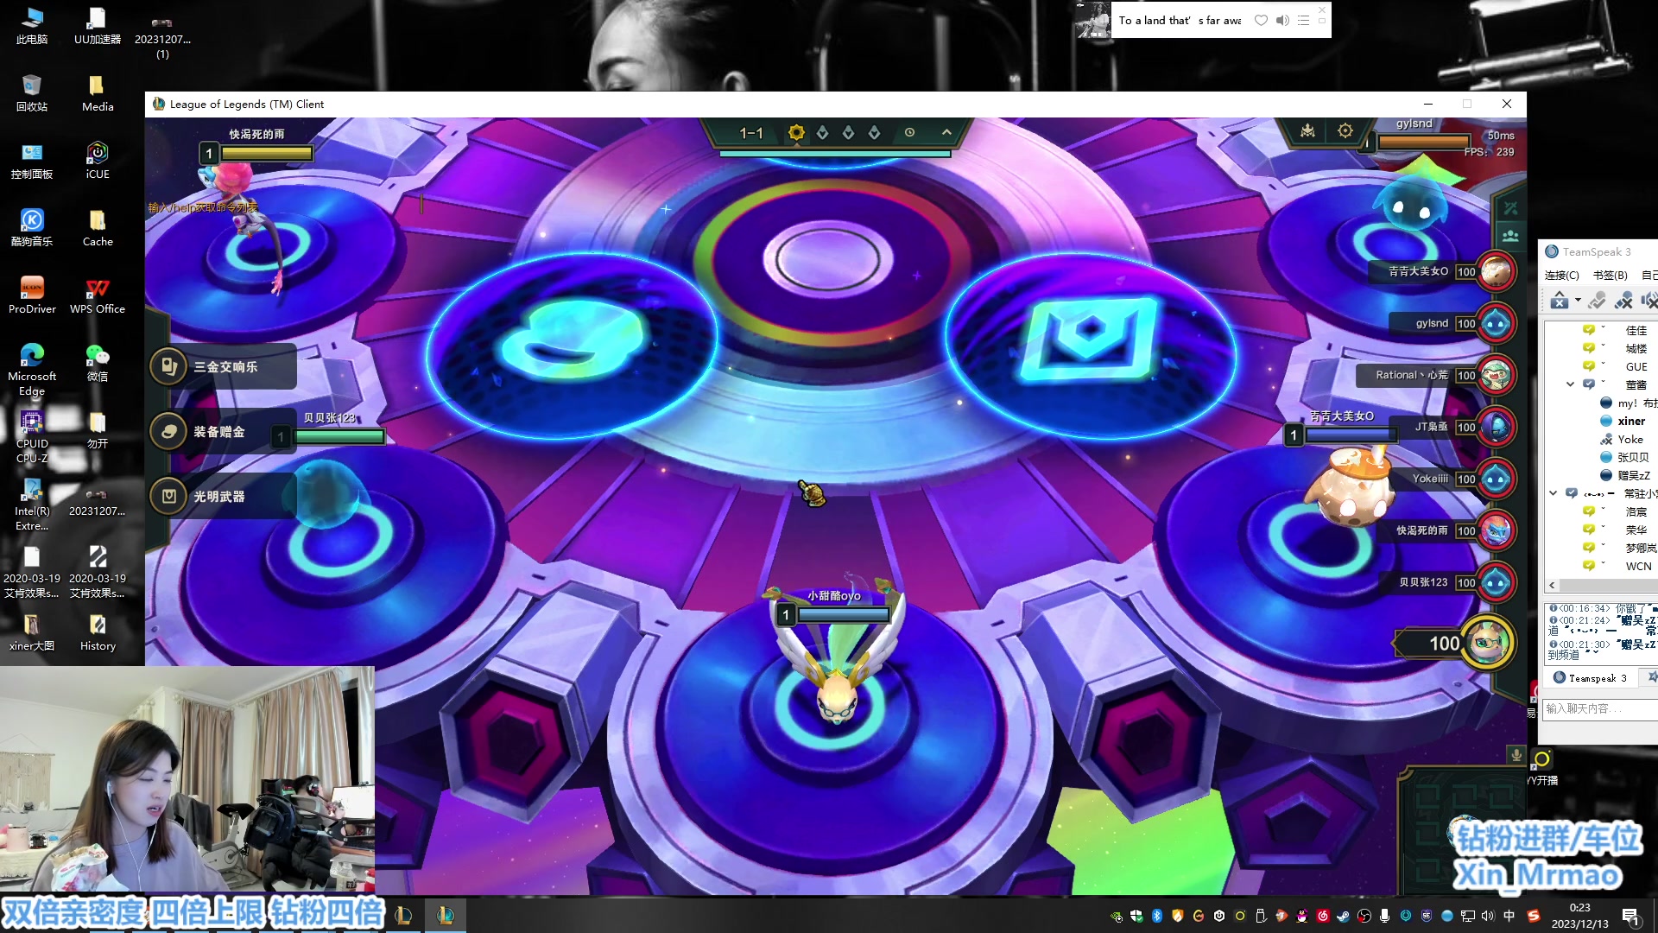This screenshot has height=933, width=1658.
Task: Open the UU加速器 desktop shortcut
Action: [97, 26]
